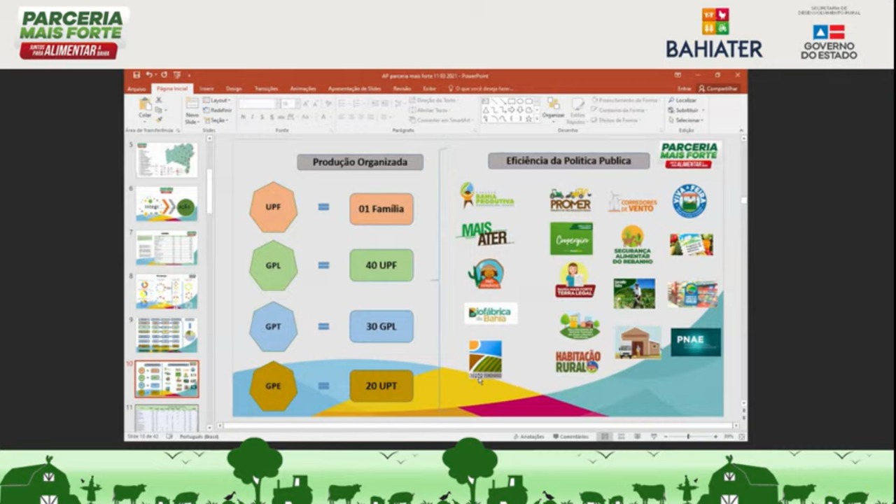Click the Novo Slide icon
The height and width of the screenshot is (504, 896).
tap(192, 108)
